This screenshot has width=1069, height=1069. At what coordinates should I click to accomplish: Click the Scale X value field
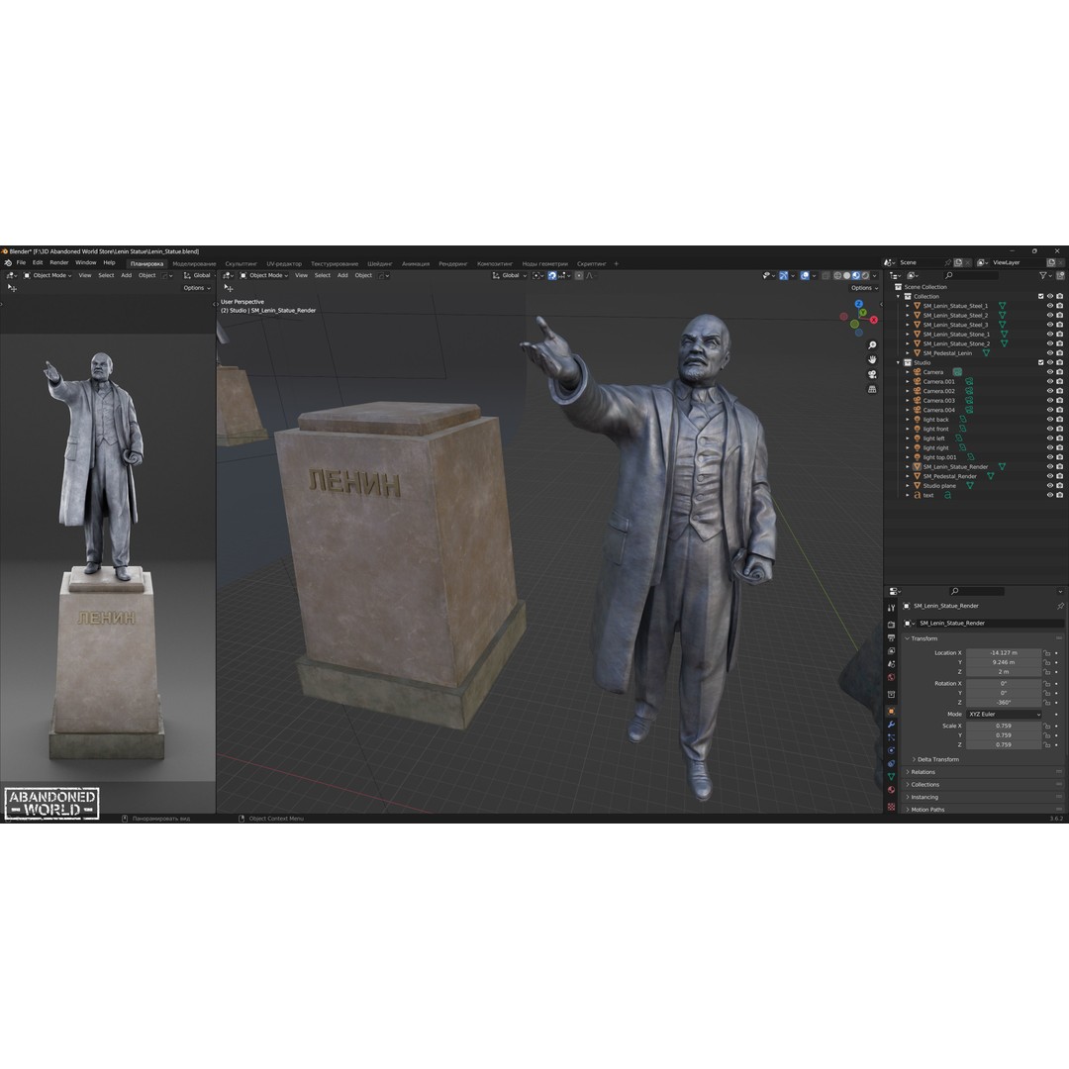pos(1004,727)
